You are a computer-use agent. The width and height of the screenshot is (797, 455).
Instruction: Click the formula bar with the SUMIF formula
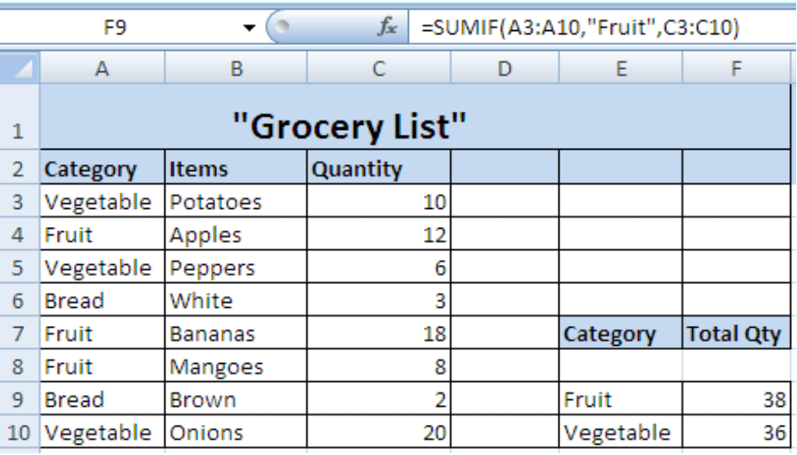(x=602, y=28)
